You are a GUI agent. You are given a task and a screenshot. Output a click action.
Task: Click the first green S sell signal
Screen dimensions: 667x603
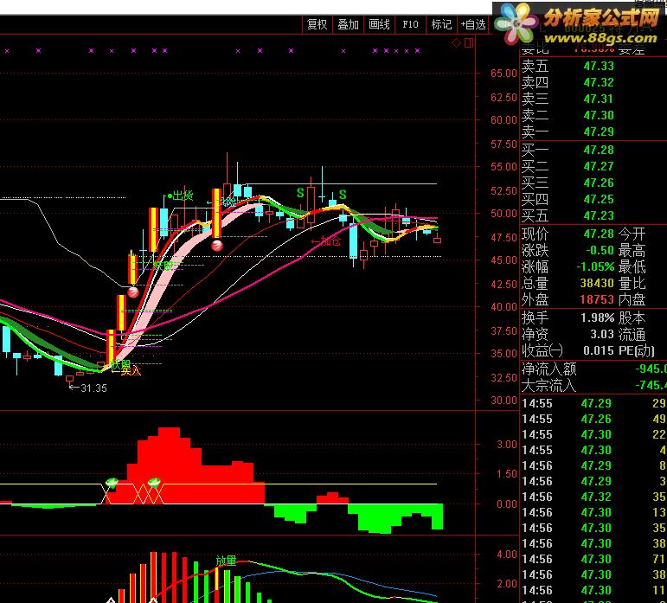pos(300,193)
